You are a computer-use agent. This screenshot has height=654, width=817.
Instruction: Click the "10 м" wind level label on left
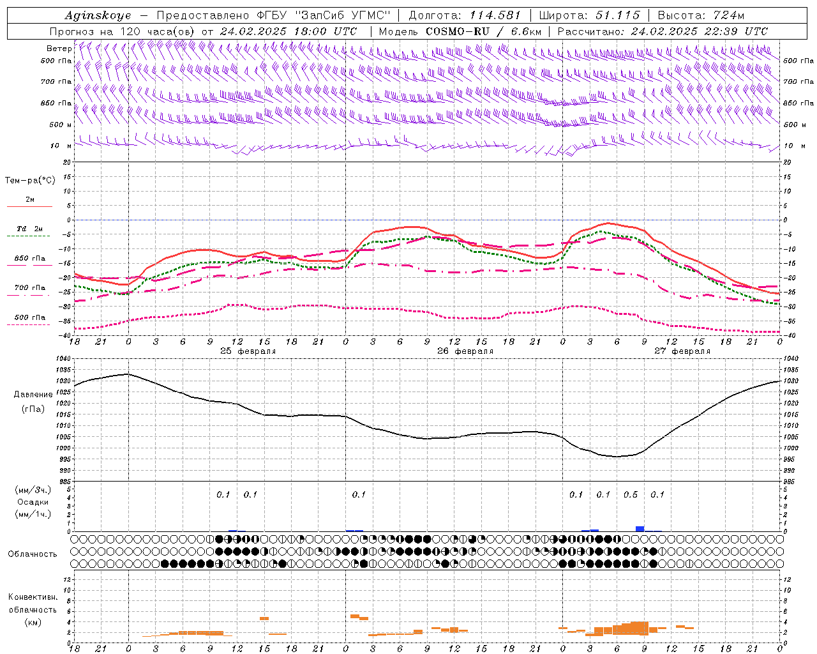coord(61,146)
